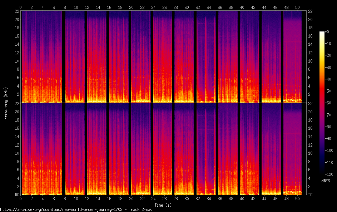Click the silent gap near 8 seconds, upper channel
337x212 pixels.
(x=64, y=56)
